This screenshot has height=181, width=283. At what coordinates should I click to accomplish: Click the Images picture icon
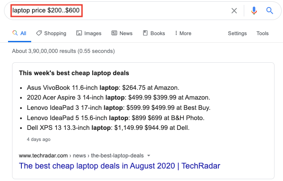click(x=79, y=33)
